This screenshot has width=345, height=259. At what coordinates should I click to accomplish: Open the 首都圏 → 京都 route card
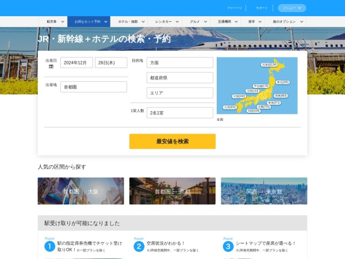pos(172,191)
